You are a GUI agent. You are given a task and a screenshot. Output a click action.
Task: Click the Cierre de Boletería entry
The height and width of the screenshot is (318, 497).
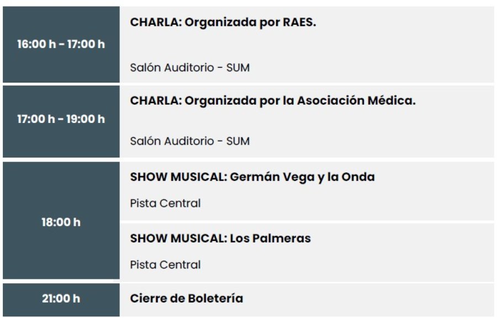[x=187, y=298]
